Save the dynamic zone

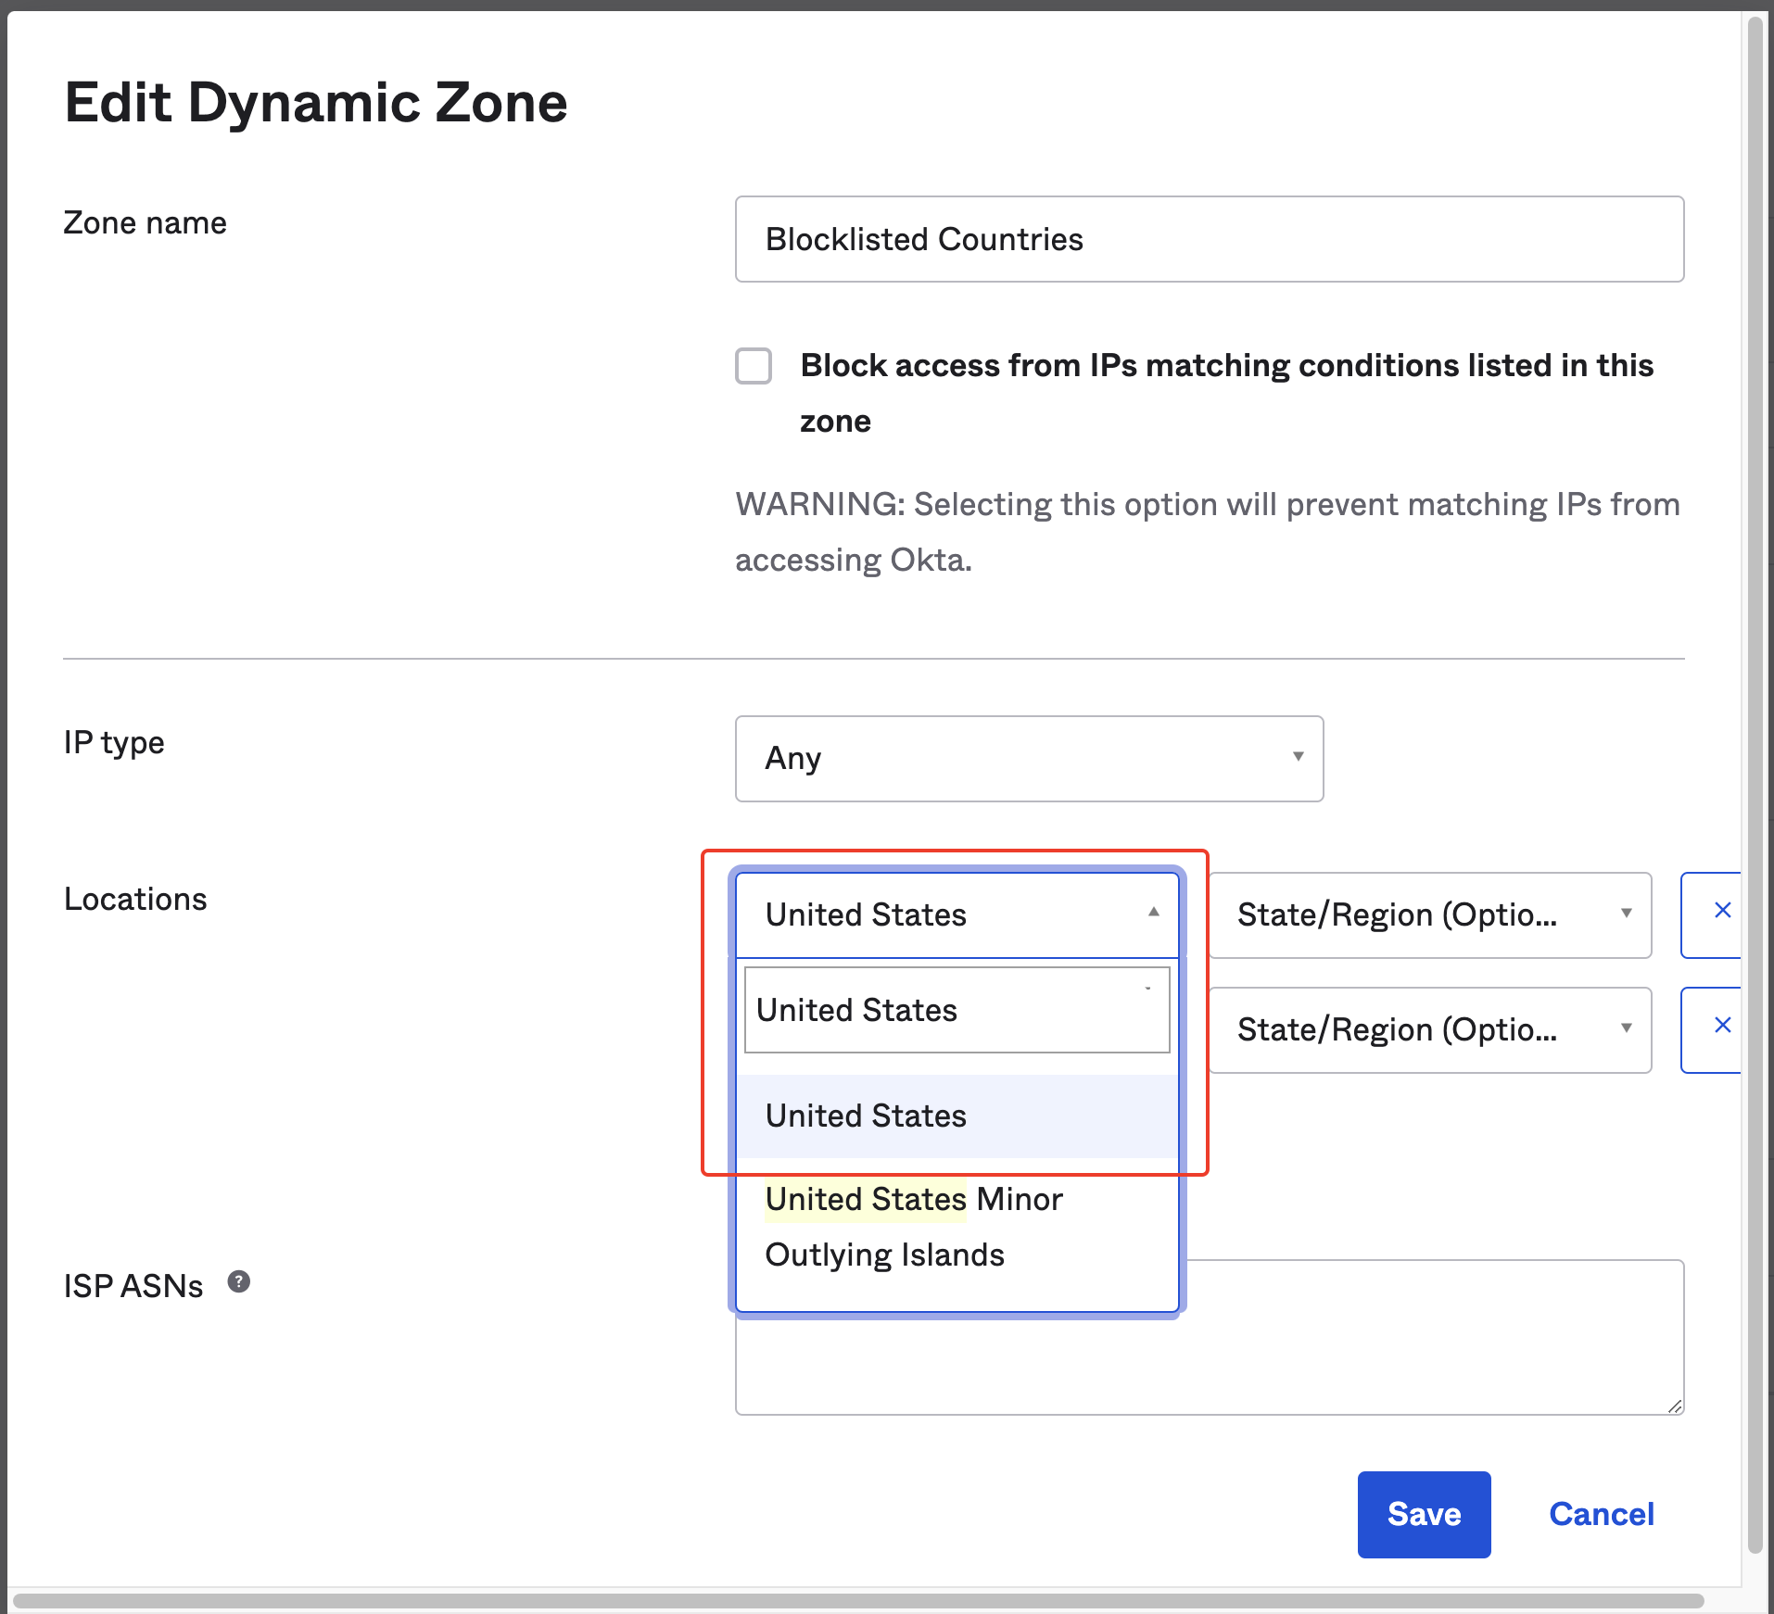[1424, 1514]
